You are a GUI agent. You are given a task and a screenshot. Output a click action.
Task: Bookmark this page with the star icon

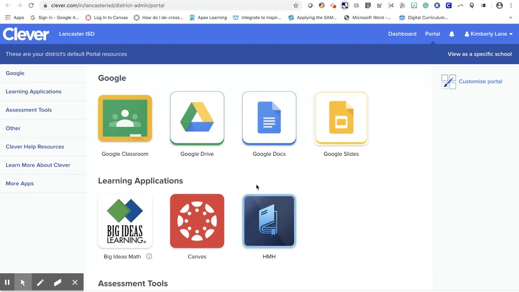[296, 5]
